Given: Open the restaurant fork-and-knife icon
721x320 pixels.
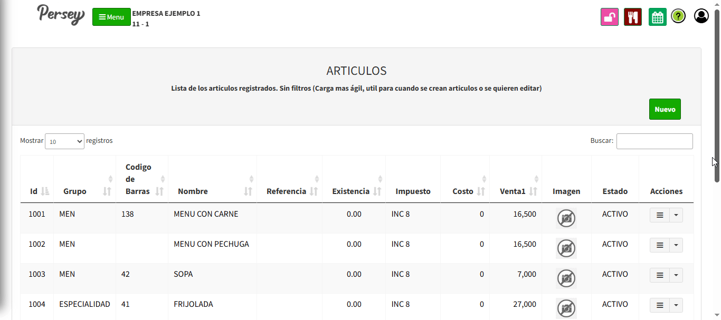Looking at the screenshot, I should [632, 17].
